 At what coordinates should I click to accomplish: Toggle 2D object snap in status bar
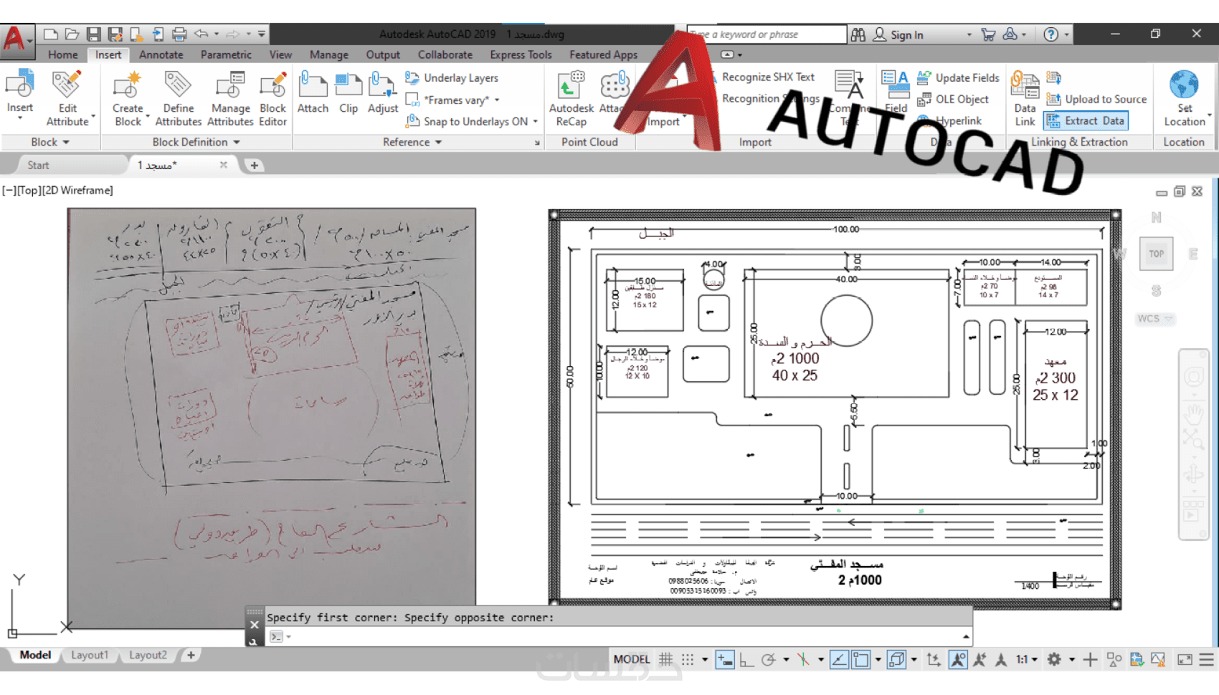(860, 659)
